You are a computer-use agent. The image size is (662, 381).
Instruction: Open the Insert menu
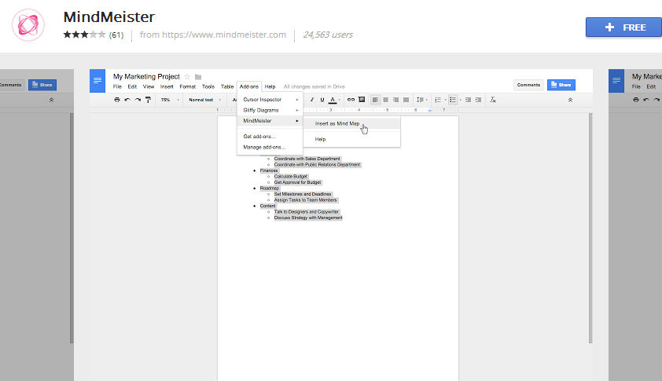(x=167, y=86)
